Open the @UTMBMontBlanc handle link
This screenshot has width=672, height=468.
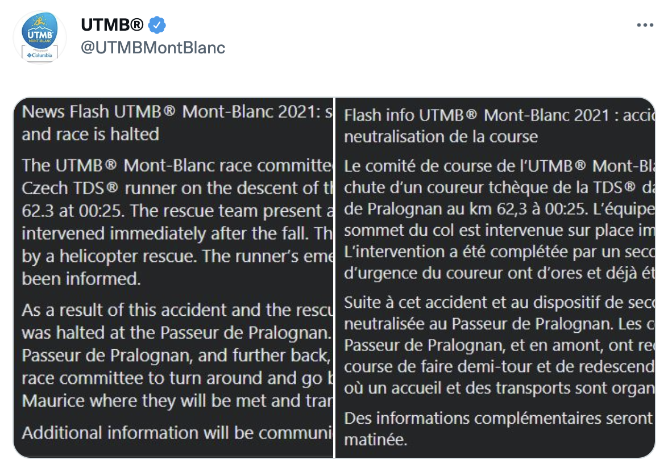153,48
